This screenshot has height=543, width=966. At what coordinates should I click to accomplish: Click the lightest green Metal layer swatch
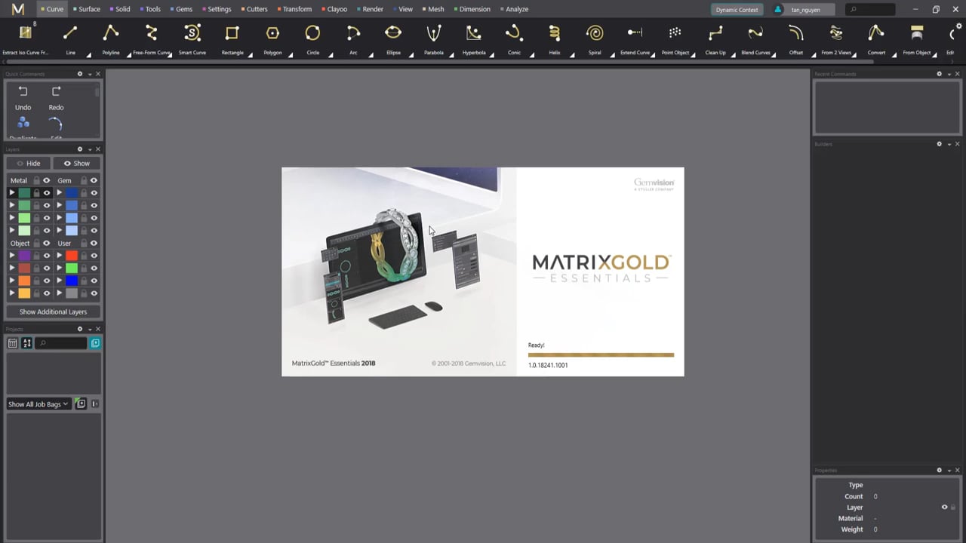pos(24,231)
